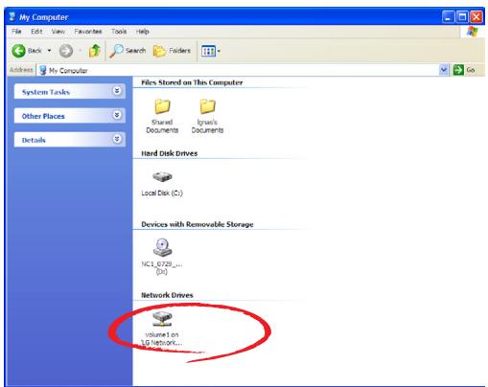Go up one folder level
Viewport: 488px width, 387px height.
pos(95,51)
